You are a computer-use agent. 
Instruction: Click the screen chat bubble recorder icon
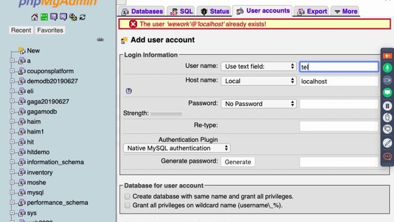pos(387,129)
